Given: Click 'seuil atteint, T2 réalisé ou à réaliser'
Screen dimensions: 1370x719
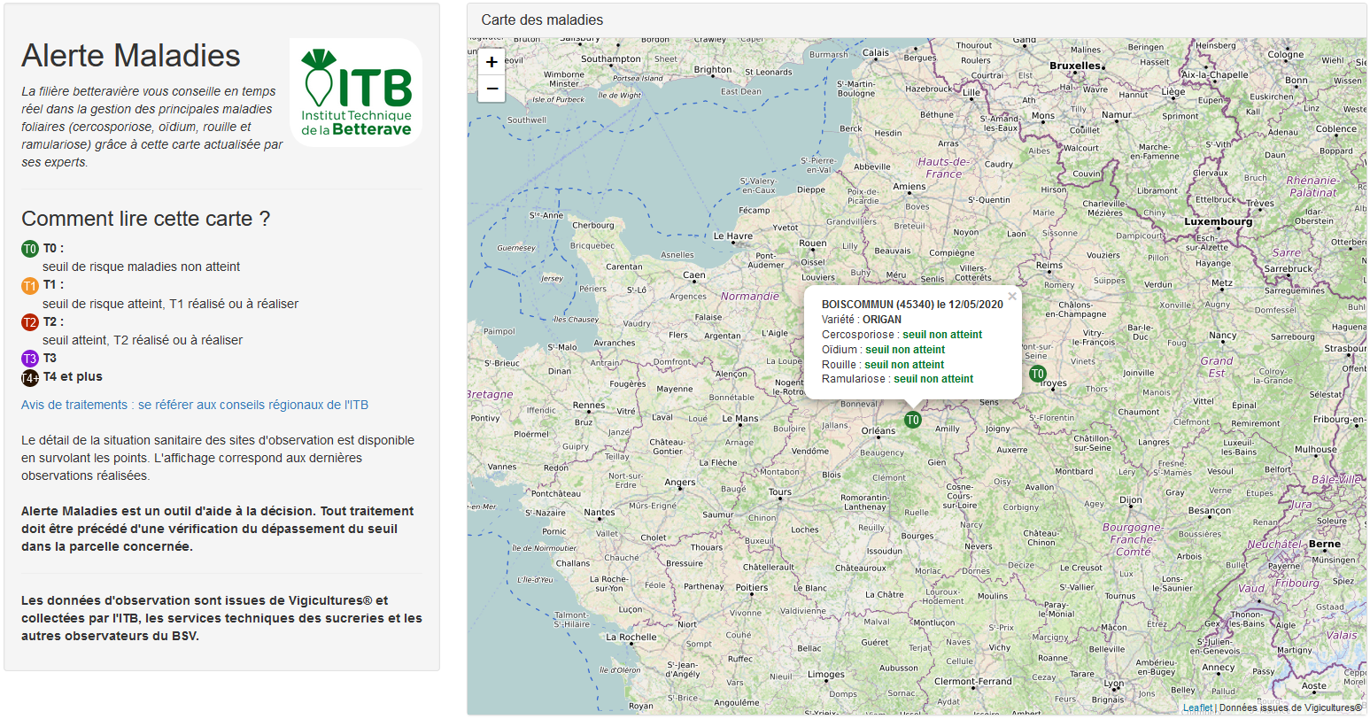Looking at the screenshot, I should click(x=143, y=340).
